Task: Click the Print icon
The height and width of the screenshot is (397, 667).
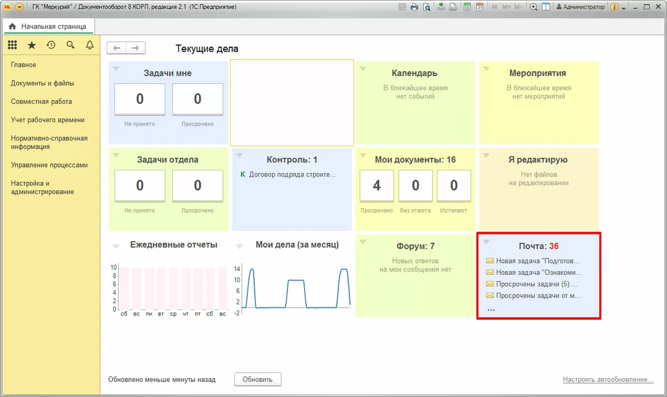Action: pos(414,7)
